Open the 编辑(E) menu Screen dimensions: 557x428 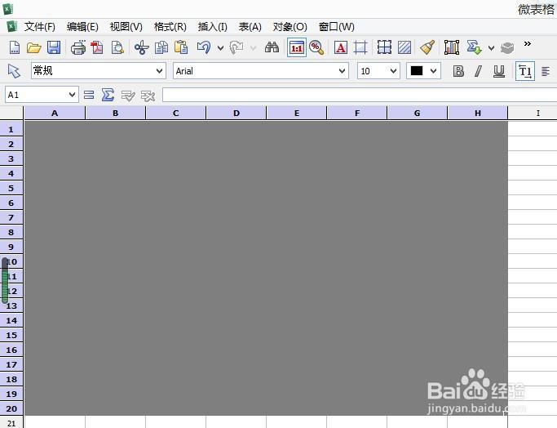click(82, 27)
